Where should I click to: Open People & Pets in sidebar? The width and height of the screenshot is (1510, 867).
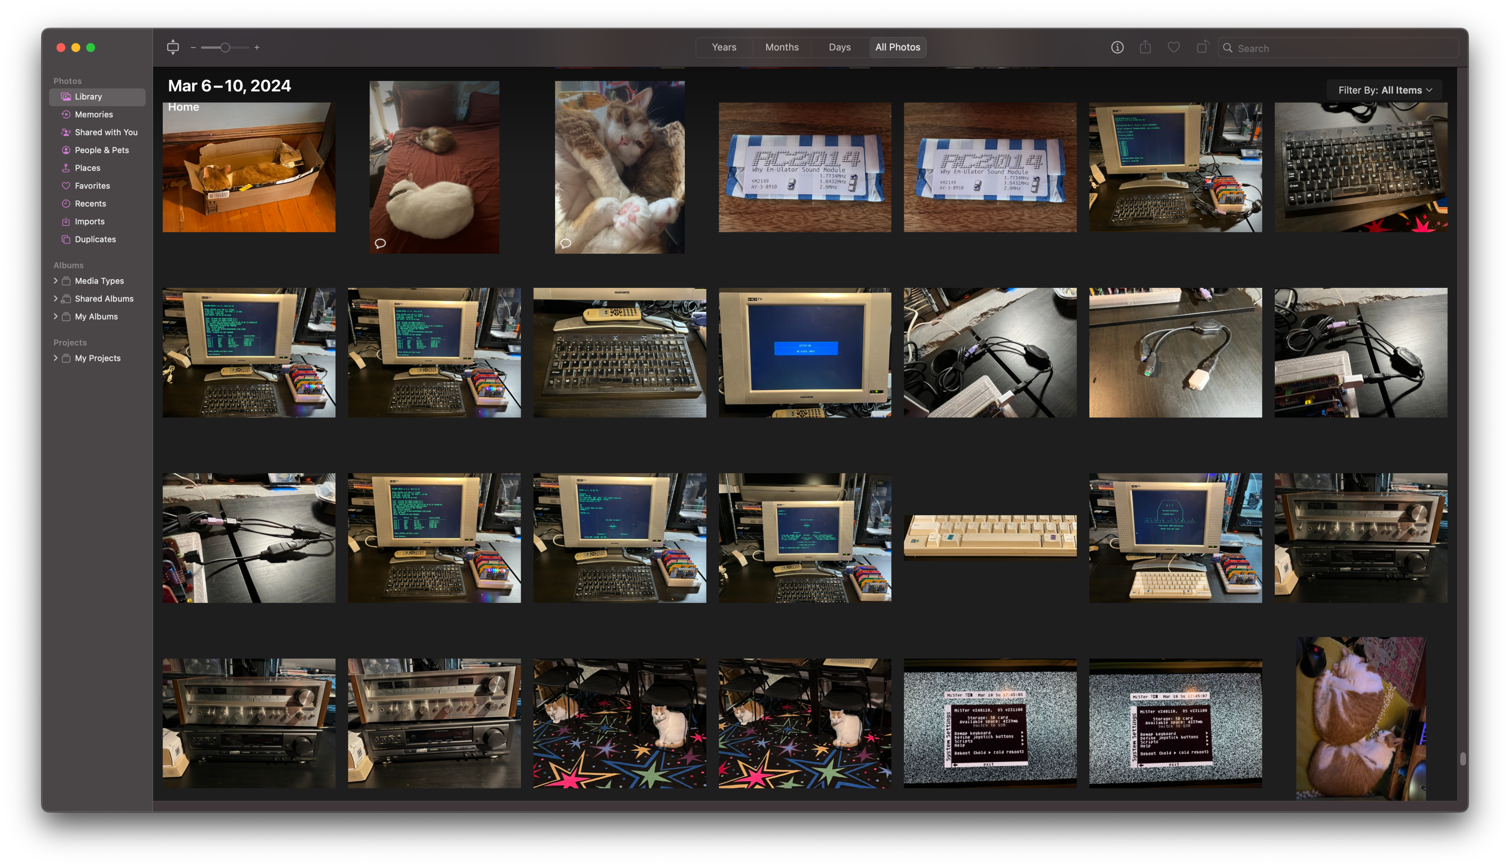tap(101, 150)
